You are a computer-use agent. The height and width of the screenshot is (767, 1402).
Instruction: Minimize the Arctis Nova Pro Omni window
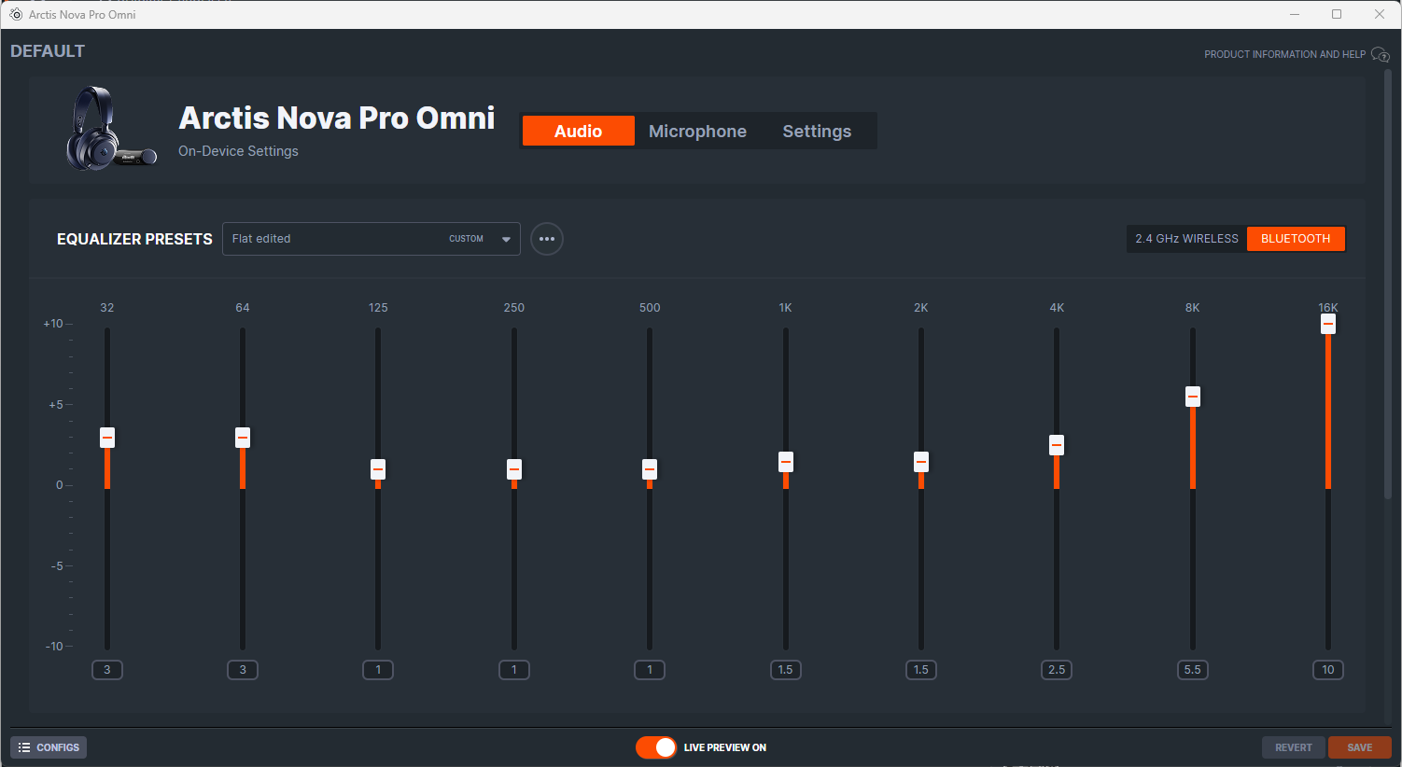point(1295,14)
